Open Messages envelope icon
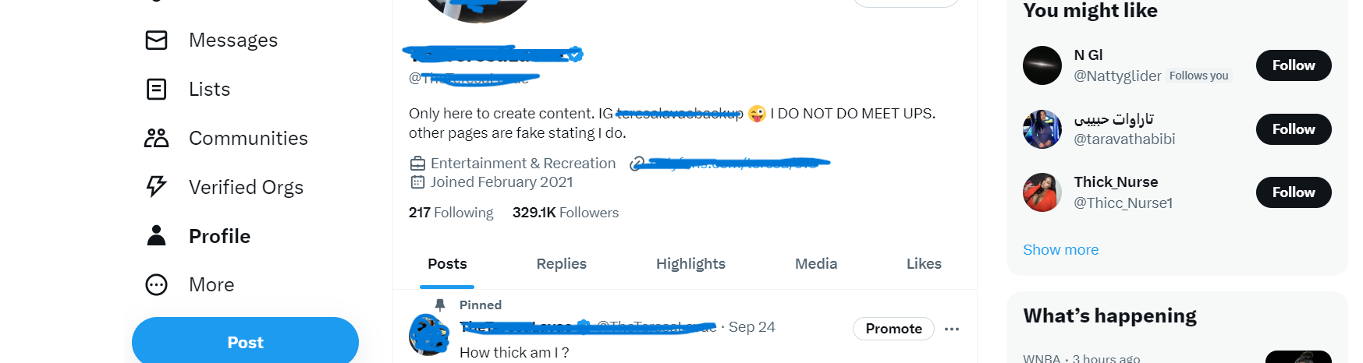The width and height of the screenshot is (1363, 363). 157,41
